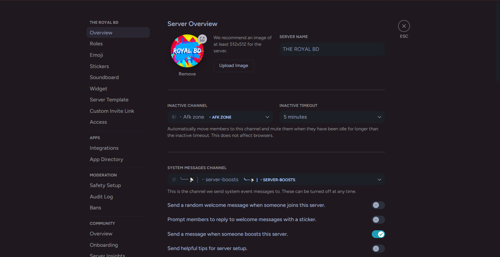Open the Inactive Timeout dropdown
The image size is (500, 257).
(x=332, y=117)
